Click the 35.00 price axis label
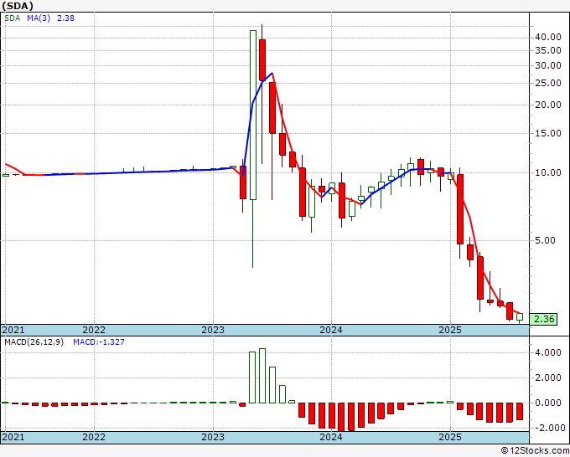 click(x=548, y=50)
